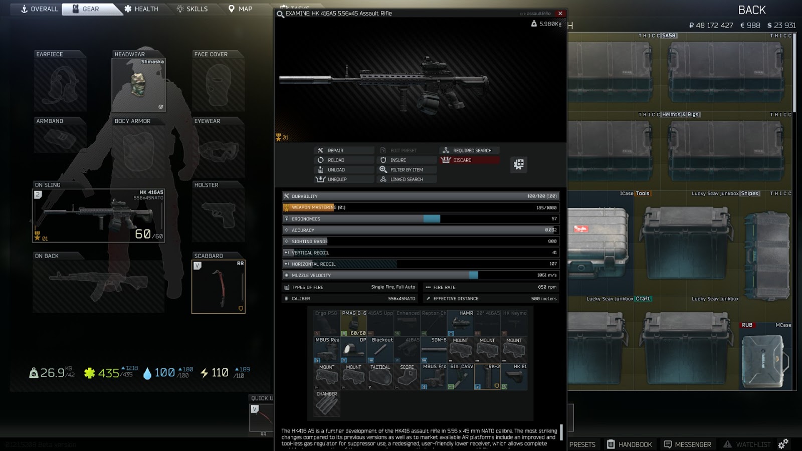This screenshot has width=802, height=451.
Task: Select the MBUS Rear sight mod
Action: pos(327,350)
